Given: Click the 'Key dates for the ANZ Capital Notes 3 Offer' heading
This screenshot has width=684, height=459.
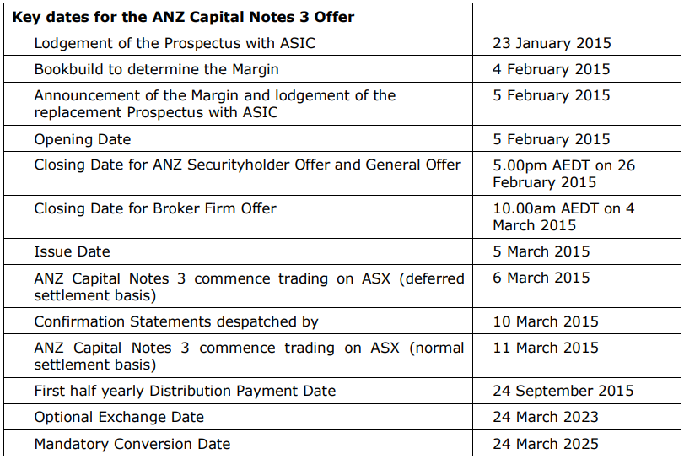Looking at the screenshot, I should pyautogui.click(x=183, y=17).
